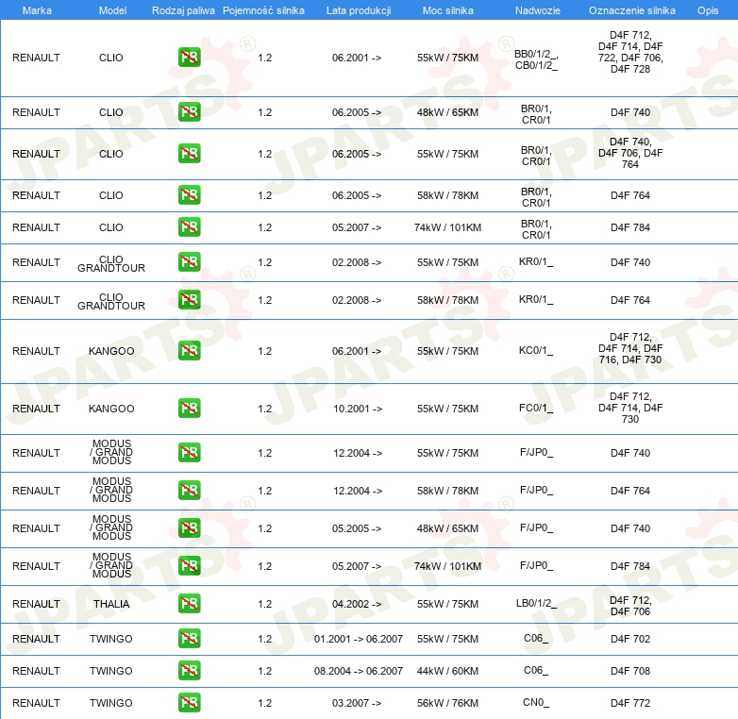Viewport: 738px width, 719px height.
Task: Select the Moc silnika column header
Action: point(447,10)
